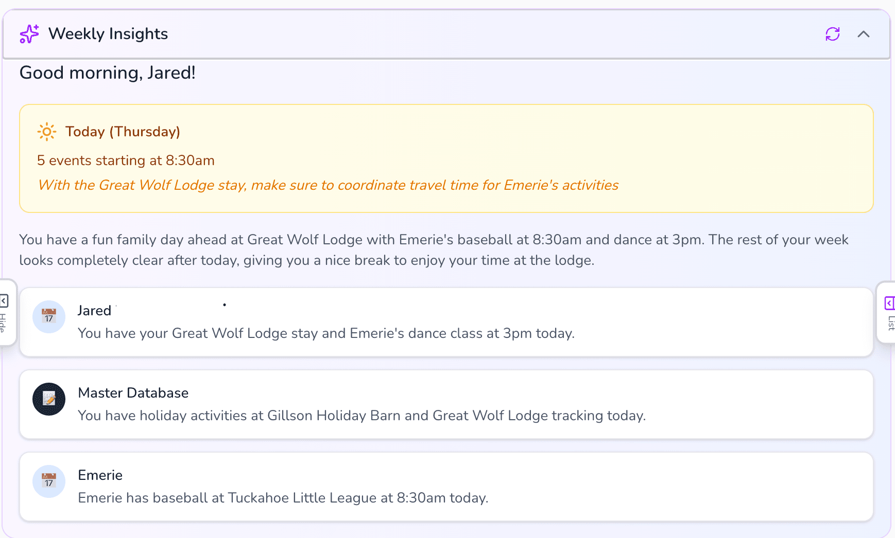Click the sun icon in the Today card
This screenshot has width=895, height=538.
coord(46,132)
